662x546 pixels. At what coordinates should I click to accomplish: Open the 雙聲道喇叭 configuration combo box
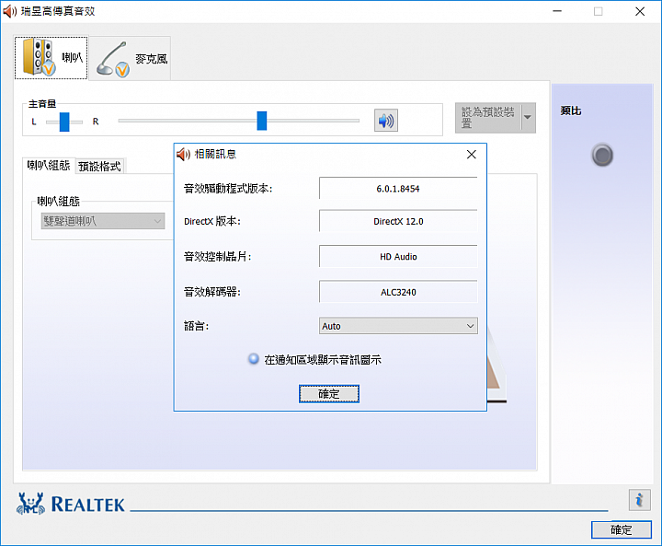[103, 221]
